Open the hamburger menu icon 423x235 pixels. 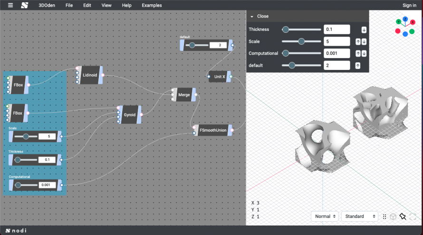point(10,5)
